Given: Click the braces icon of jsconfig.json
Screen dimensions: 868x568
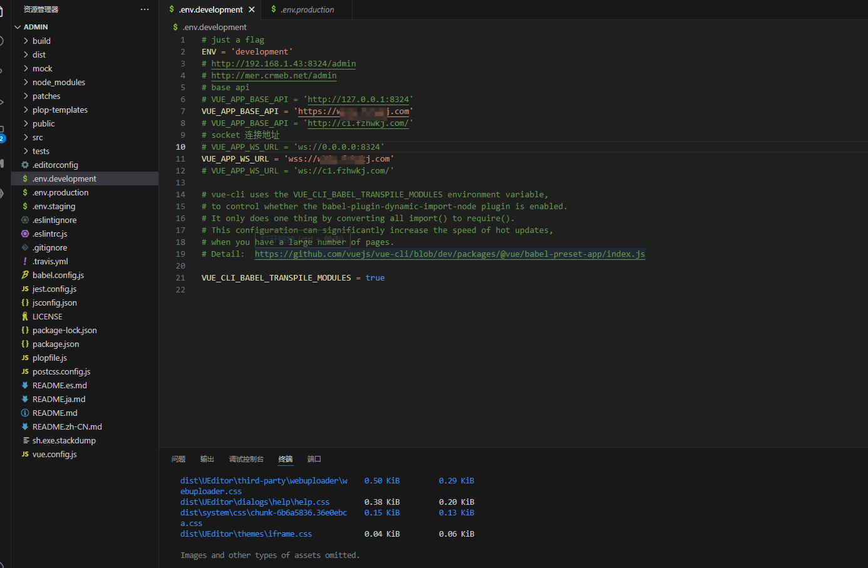Looking at the screenshot, I should (x=25, y=302).
